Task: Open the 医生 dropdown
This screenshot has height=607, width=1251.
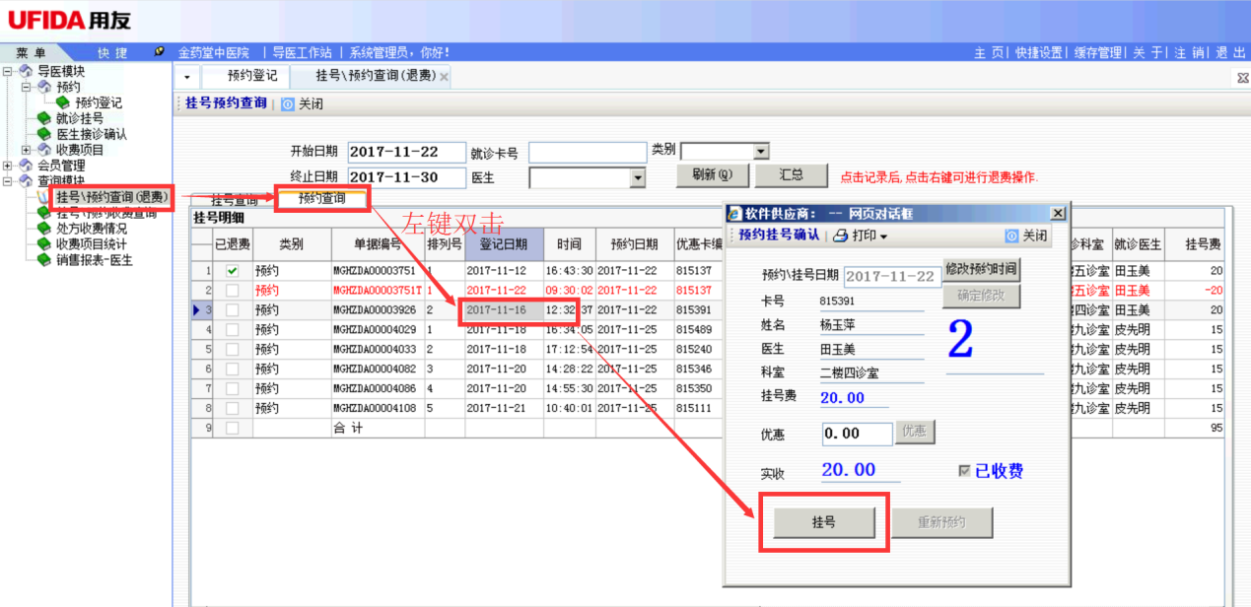Action: click(x=638, y=177)
